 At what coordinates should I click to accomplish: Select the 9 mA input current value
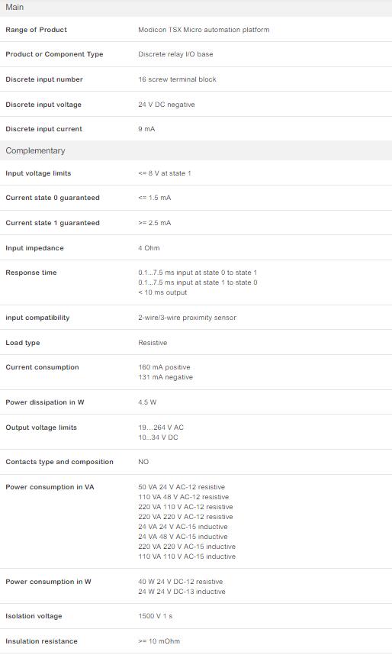146,129
